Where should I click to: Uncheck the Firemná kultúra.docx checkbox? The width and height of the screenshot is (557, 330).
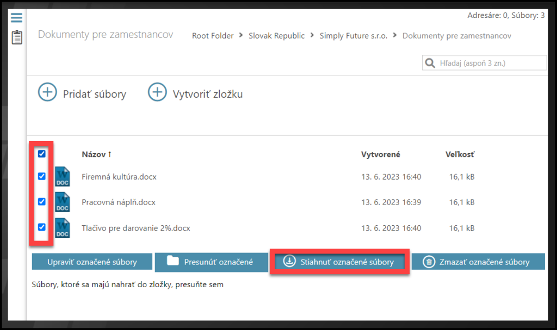click(42, 176)
